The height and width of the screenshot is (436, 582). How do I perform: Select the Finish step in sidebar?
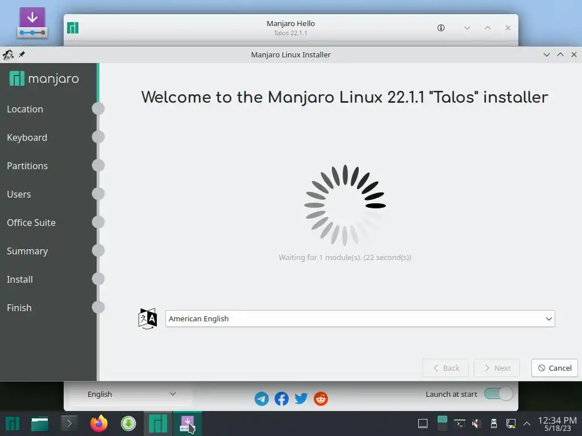[19, 308]
